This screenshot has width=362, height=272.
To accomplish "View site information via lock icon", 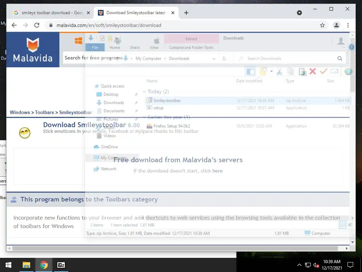I will click(51, 25).
